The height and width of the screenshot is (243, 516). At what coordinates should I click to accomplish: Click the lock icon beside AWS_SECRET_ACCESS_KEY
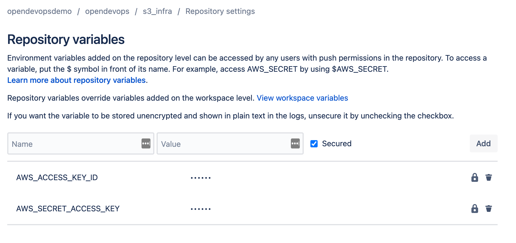(474, 208)
